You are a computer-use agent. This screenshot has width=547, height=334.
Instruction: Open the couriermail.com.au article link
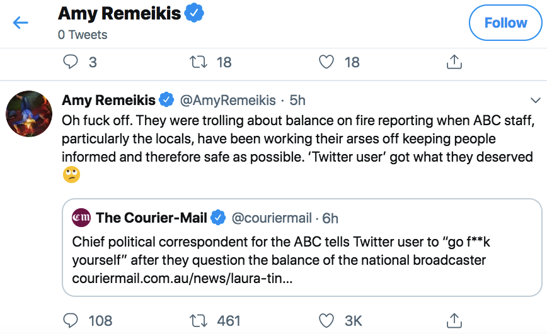[182, 277]
